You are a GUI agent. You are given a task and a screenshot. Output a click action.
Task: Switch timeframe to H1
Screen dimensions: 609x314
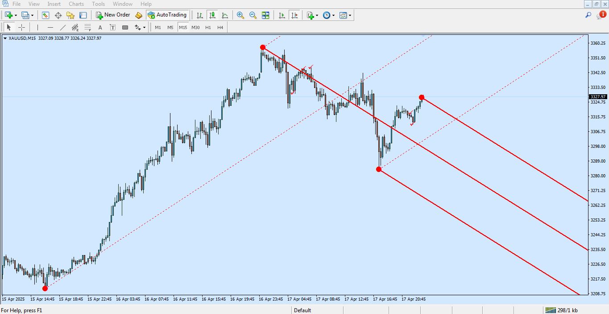point(208,27)
